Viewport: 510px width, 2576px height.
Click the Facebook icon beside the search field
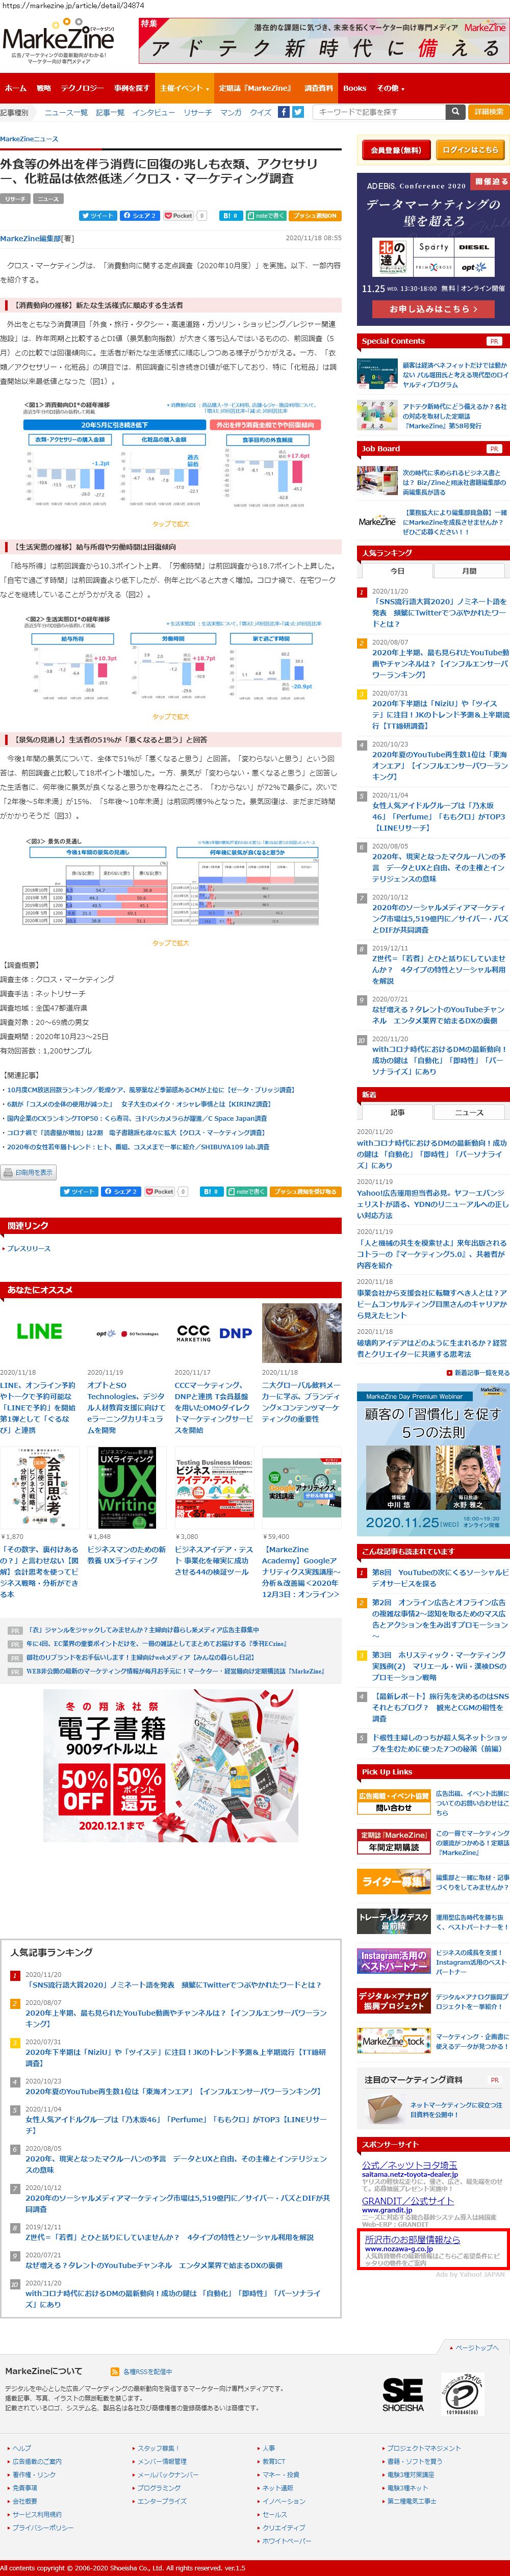[284, 112]
